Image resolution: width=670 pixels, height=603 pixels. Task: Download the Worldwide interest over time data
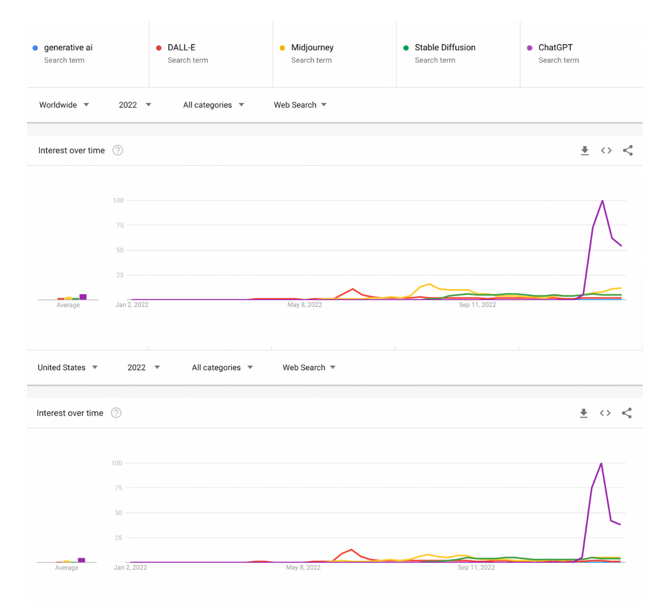pos(585,150)
